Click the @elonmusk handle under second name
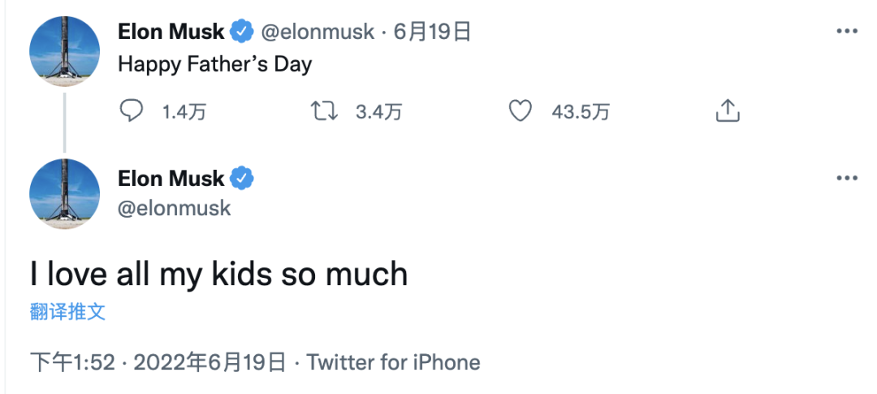Image resolution: width=877 pixels, height=394 pixels. pyautogui.click(x=175, y=208)
